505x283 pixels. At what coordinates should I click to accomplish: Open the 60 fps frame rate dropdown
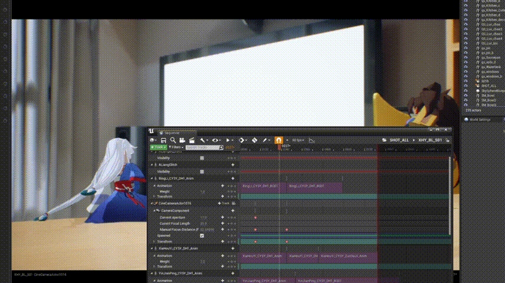pyautogui.click(x=297, y=140)
